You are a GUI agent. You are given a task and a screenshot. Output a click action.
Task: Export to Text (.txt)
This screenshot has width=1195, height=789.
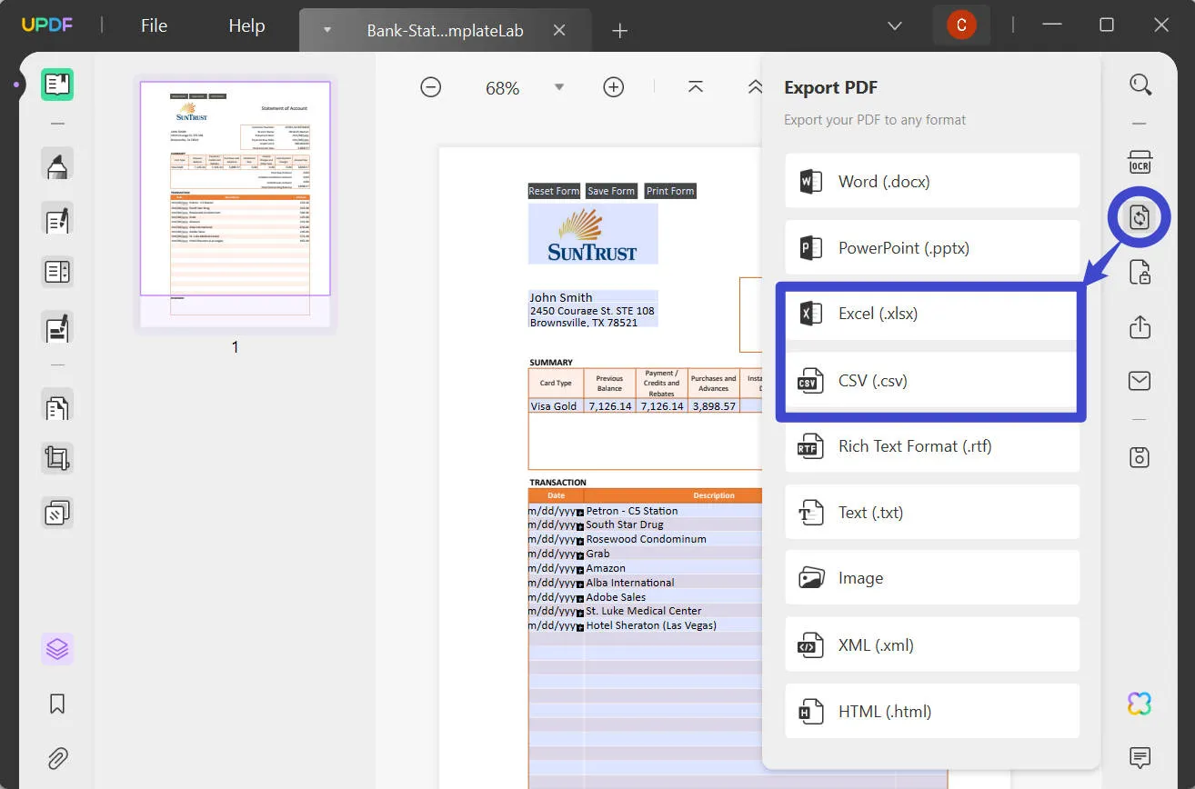[932, 513]
